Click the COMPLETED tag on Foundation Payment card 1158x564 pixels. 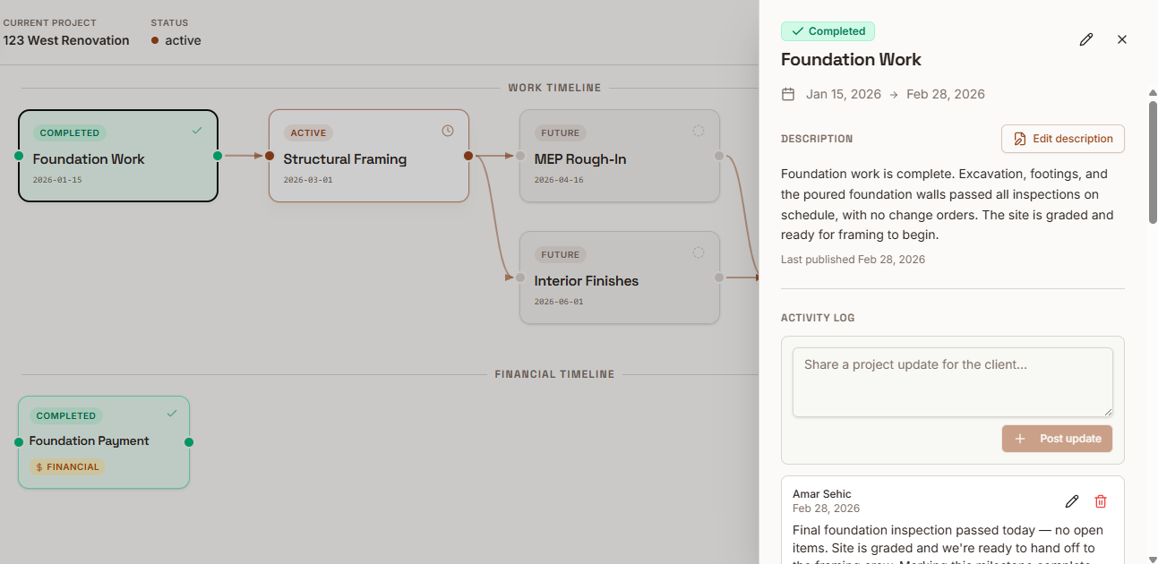(66, 415)
